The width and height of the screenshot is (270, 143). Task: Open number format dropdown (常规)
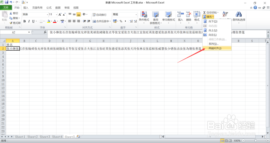136,15
